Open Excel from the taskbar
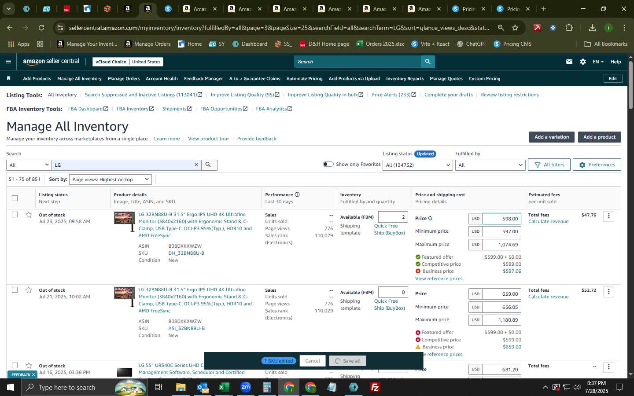634x396 pixels. pyautogui.click(x=224, y=387)
